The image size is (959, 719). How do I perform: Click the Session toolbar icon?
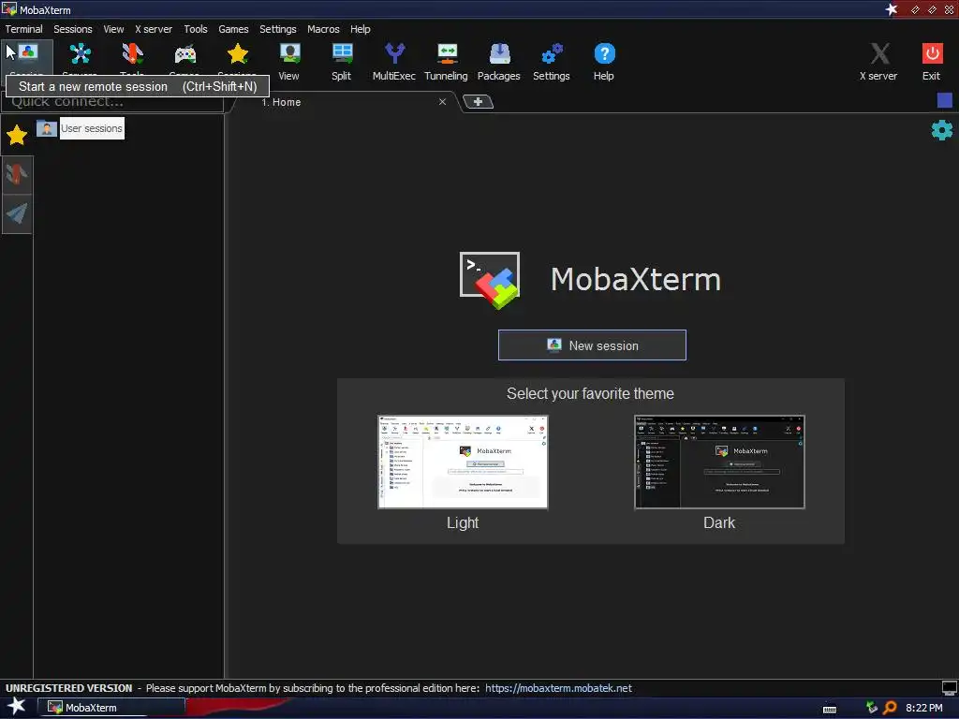tap(27, 54)
